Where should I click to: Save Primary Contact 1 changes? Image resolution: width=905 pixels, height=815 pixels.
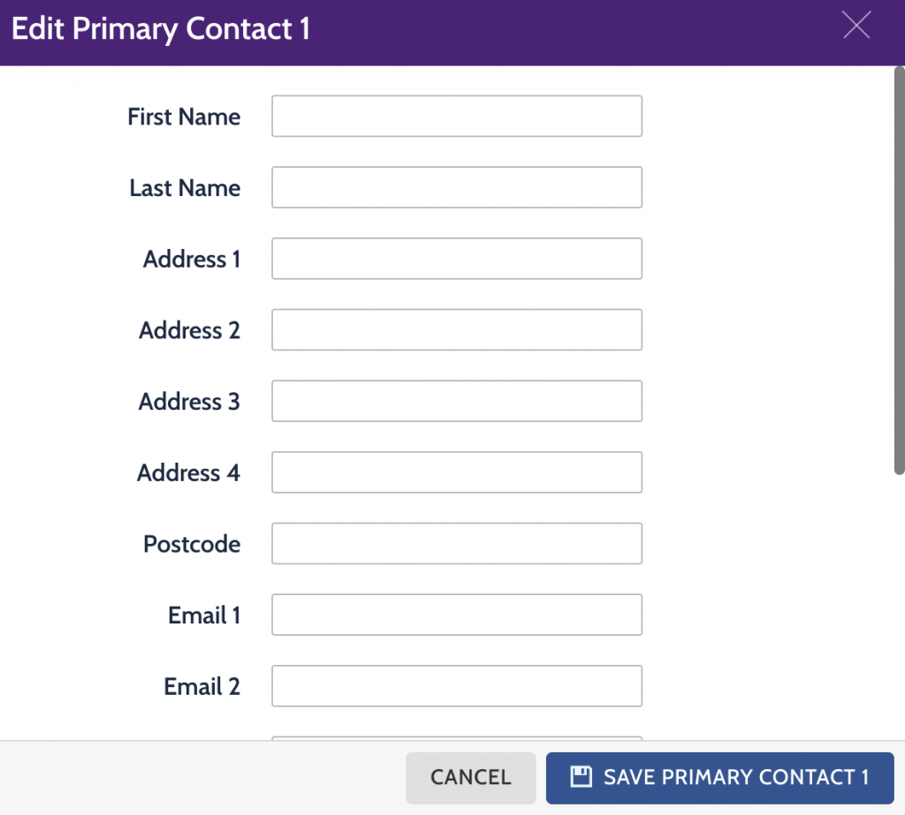719,778
